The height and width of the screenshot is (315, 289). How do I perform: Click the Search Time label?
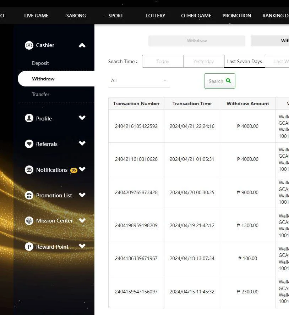coord(122,61)
